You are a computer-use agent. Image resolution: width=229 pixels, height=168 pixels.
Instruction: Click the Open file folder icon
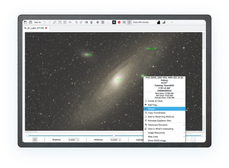[25, 22]
